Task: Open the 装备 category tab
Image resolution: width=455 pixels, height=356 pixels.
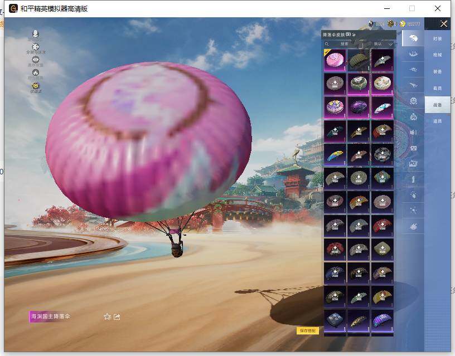Action: (x=437, y=71)
